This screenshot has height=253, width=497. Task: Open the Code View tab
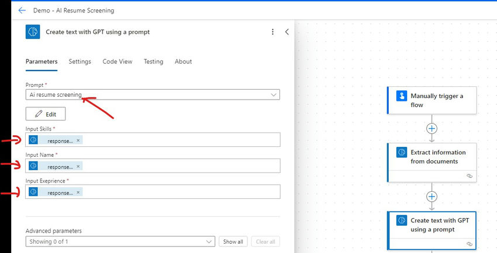coord(118,62)
